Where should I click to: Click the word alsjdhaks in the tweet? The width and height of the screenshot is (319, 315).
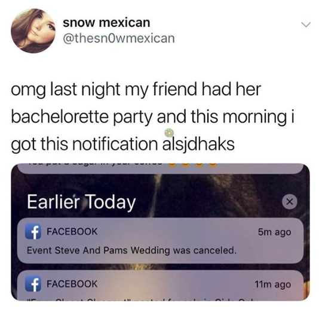pos(198,144)
